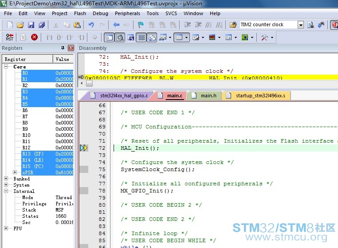The image size is (338, 248).
Task: Show next statement with the arrow icon
Action: coord(94,37)
